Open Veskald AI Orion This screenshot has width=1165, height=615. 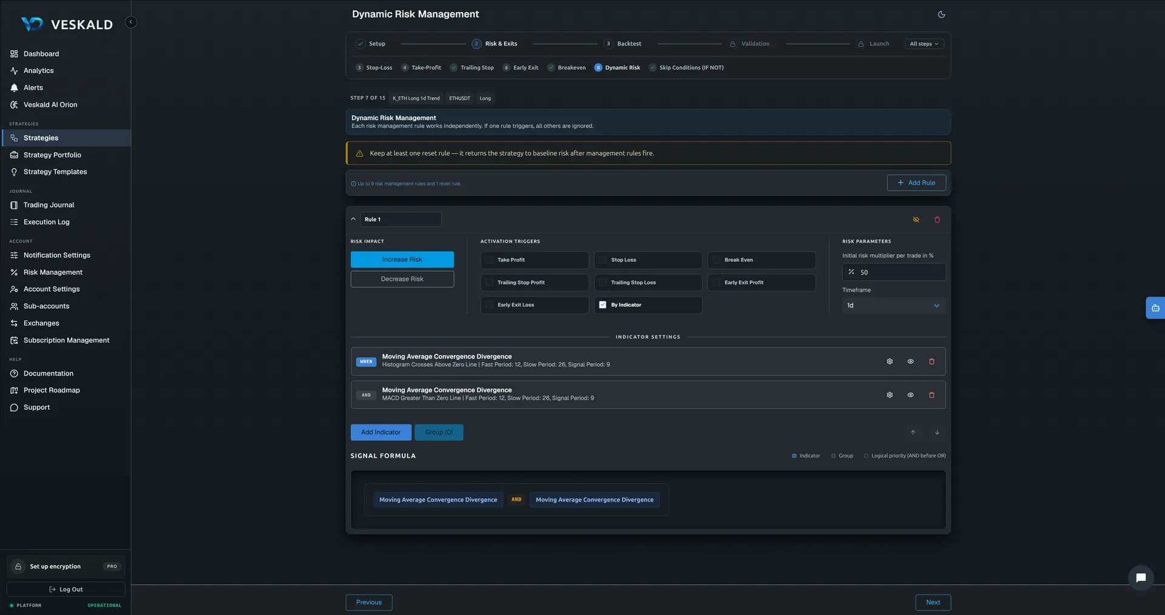click(x=66, y=105)
